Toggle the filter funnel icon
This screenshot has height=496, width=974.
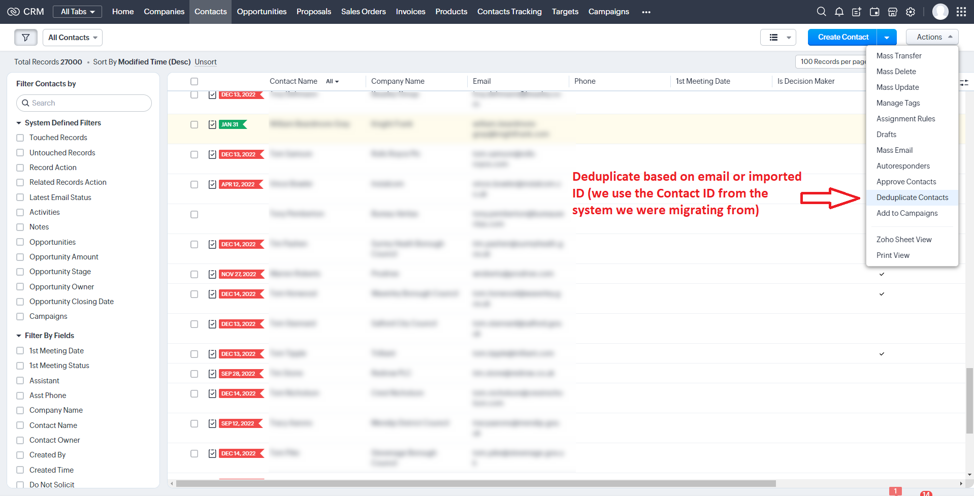pos(25,38)
